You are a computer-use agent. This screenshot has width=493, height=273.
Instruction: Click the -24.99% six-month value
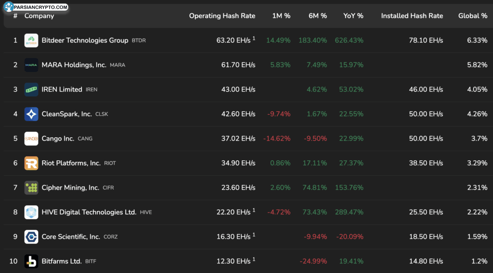click(313, 261)
